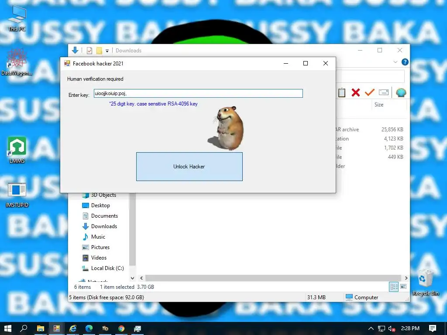The image size is (447, 335).
Task: Open the quick access toolbar customize dropdown
Action: pos(107,51)
